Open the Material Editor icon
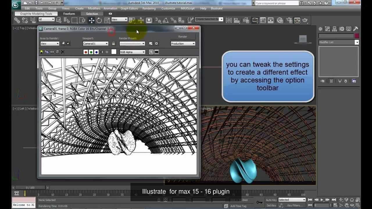The height and width of the screenshot is (209, 372). pyautogui.click(x=280, y=20)
